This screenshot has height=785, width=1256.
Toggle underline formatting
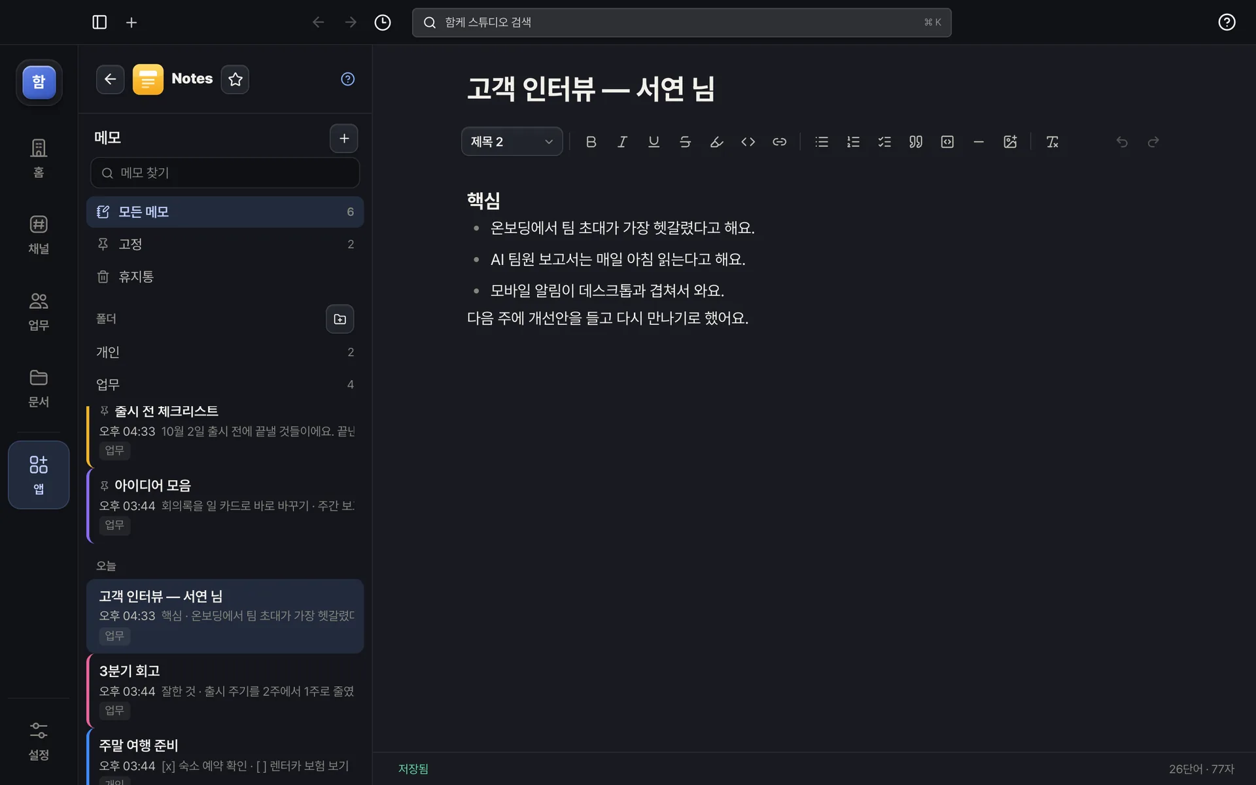(654, 141)
